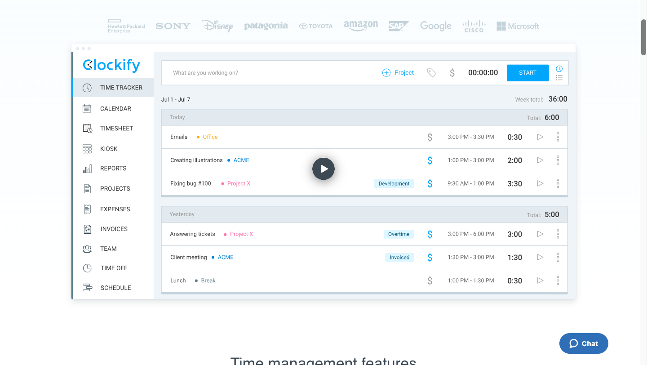Toggle billable on the Emails entry
This screenshot has height=365, width=647.
[430, 137]
